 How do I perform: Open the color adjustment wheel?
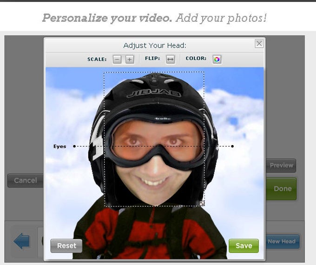coord(217,59)
